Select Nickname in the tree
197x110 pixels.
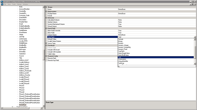coord(22,49)
